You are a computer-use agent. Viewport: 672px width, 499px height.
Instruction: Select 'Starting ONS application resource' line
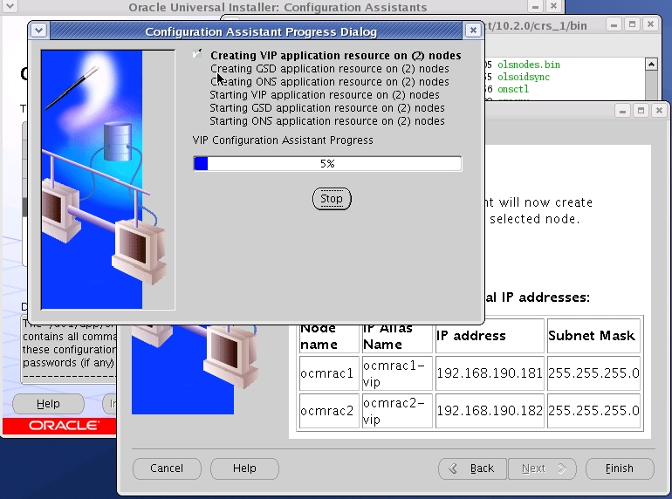(327, 121)
